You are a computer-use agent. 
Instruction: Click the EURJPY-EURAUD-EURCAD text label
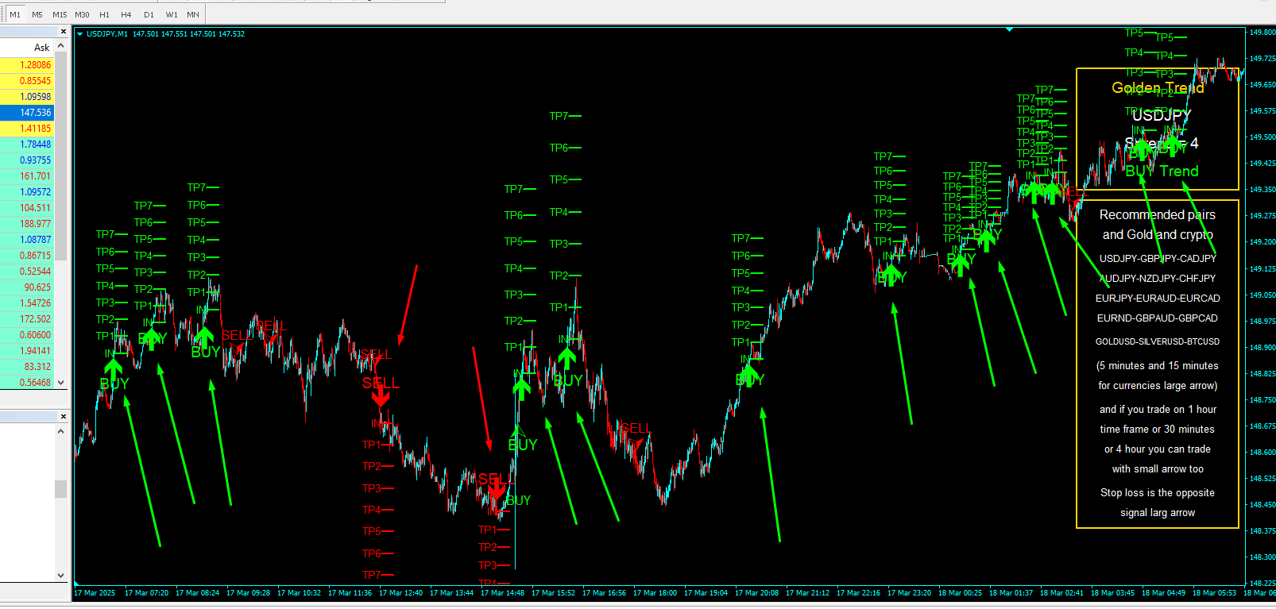click(1158, 298)
